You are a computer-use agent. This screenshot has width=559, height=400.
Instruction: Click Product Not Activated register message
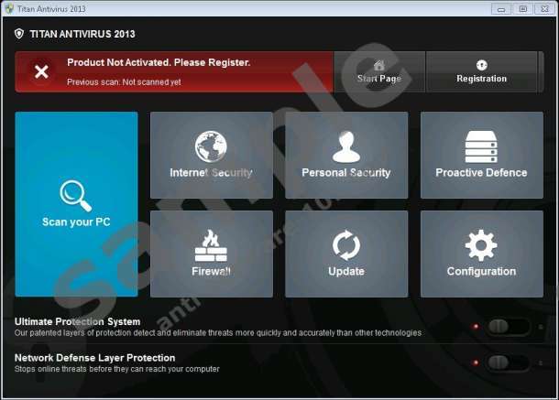pyautogui.click(x=159, y=63)
